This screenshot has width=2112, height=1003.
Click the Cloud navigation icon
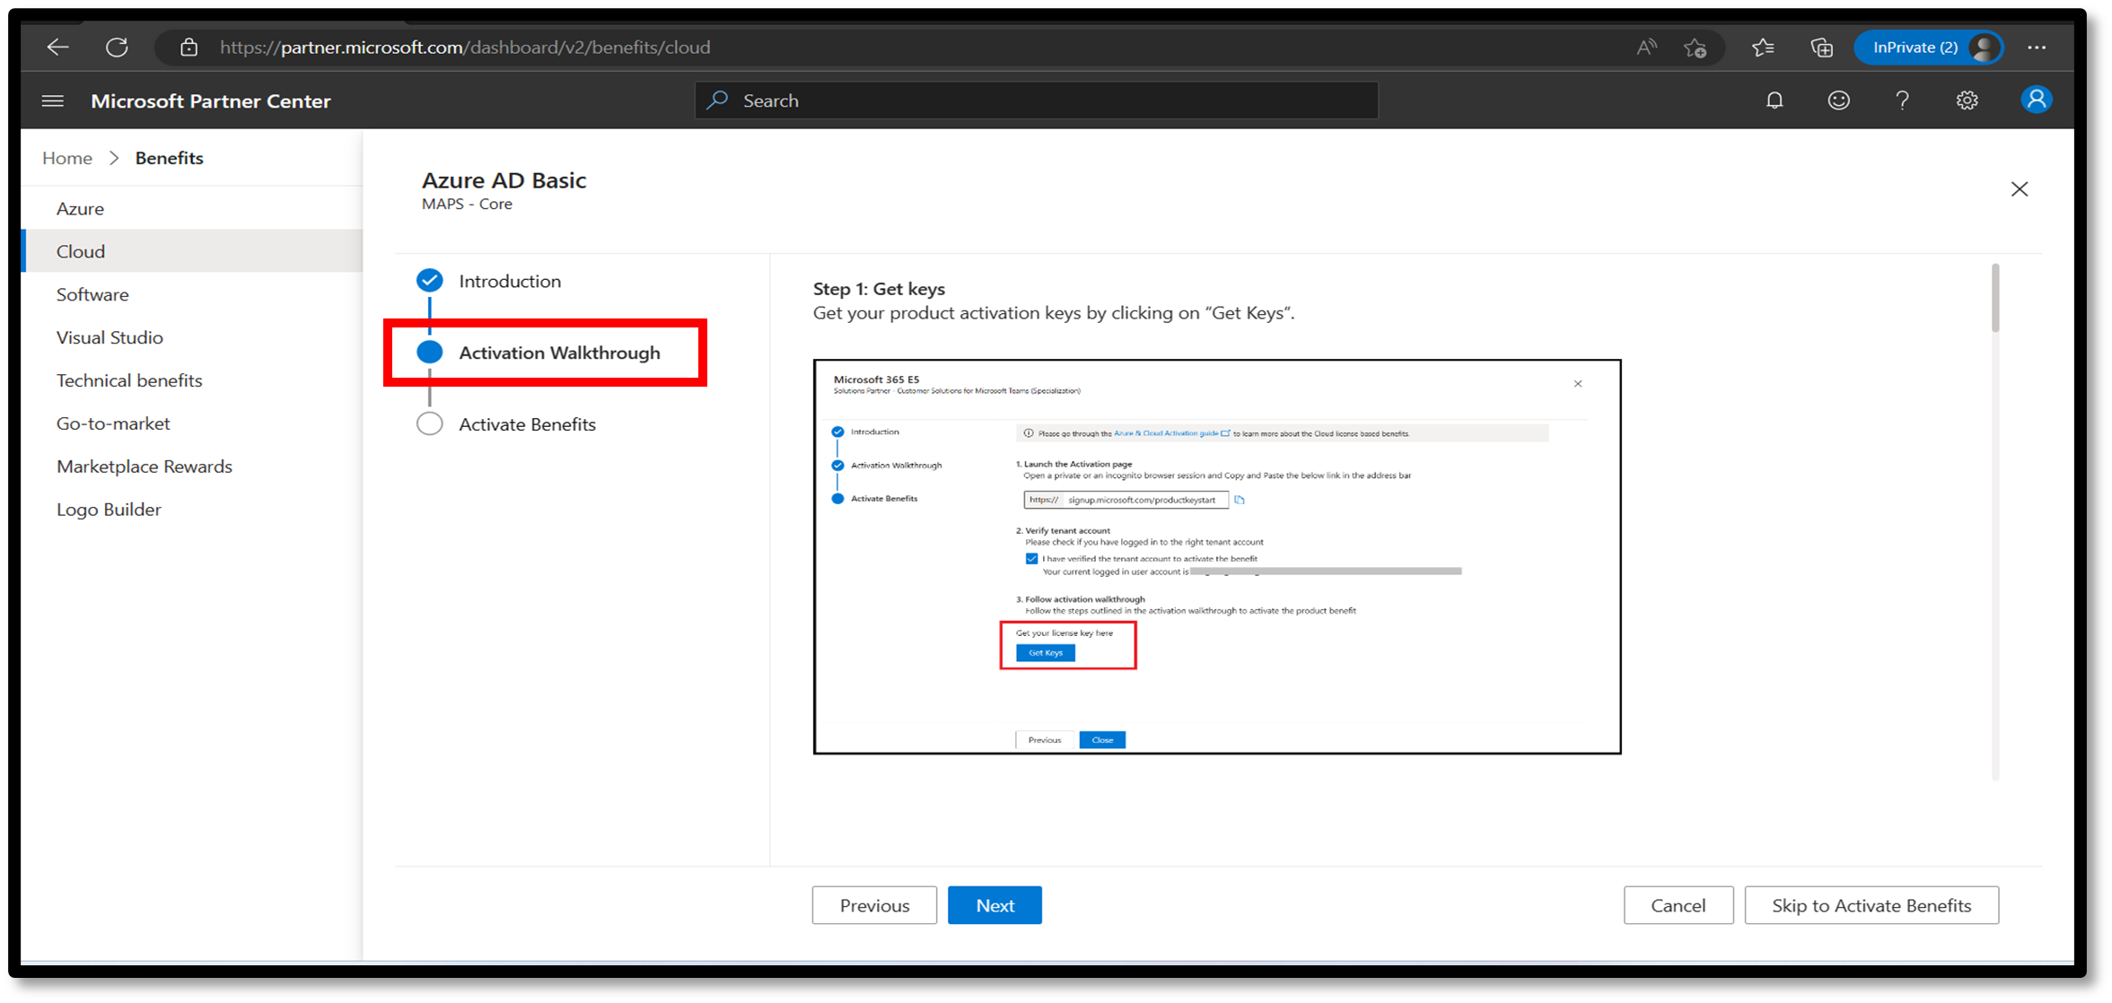[80, 250]
